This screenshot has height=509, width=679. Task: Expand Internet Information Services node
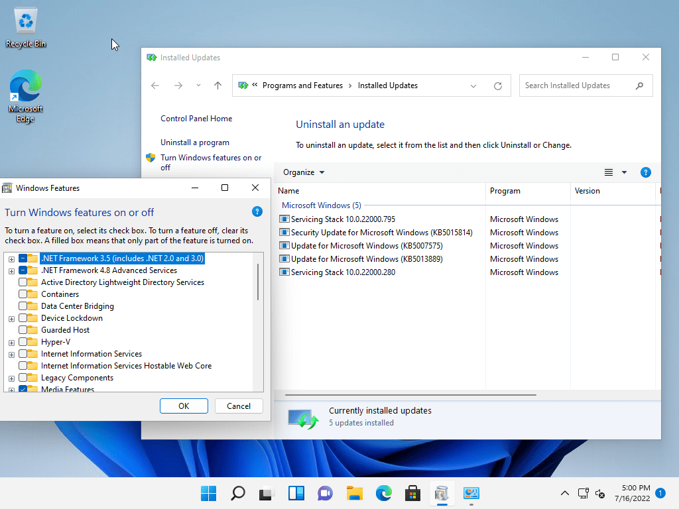(12, 355)
